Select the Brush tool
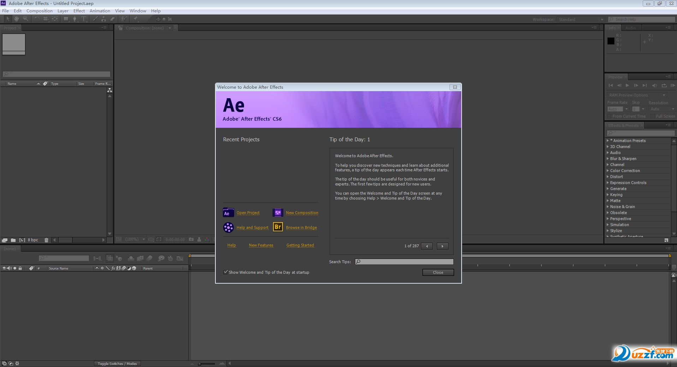The height and width of the screenshot is (367, 677). [x=95, y=19]
